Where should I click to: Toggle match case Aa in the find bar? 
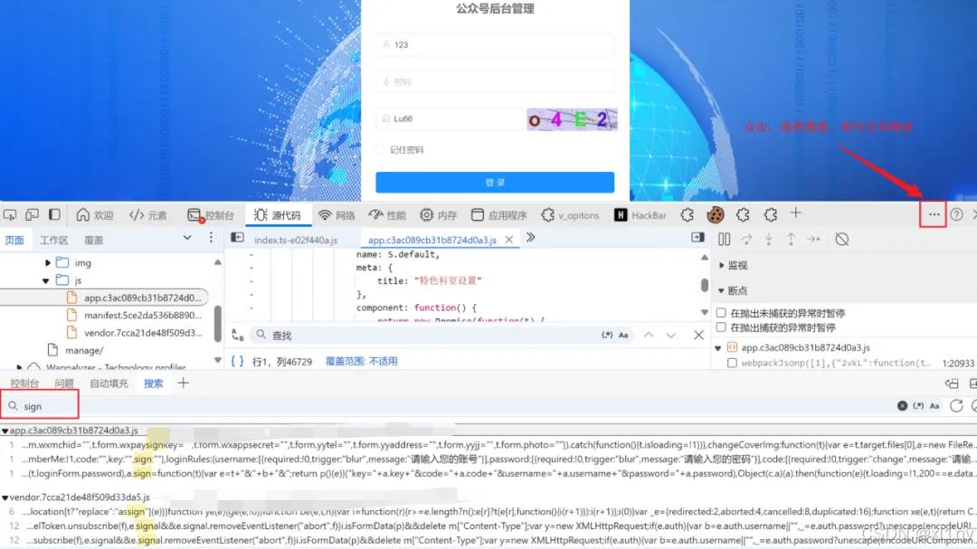(623, 336)
